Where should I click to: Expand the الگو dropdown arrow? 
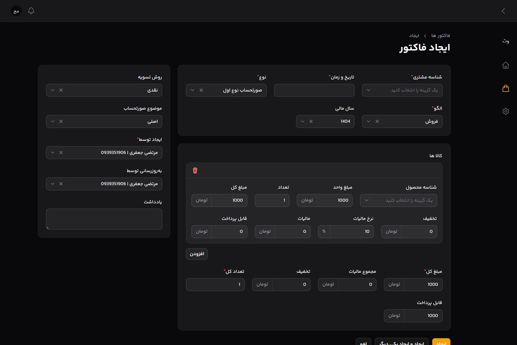pos(368,122)
